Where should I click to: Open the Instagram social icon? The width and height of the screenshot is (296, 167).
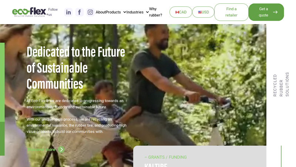pos(90,12)
